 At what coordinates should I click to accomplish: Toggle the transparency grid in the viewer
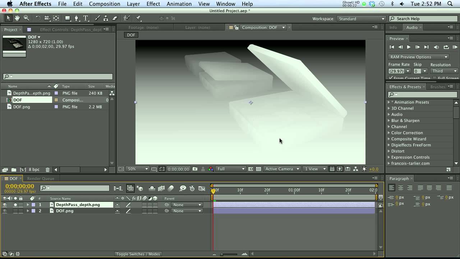coord(258,169)
